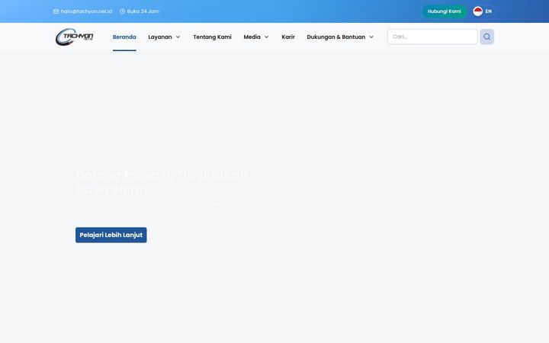Click the clock icon beside Buka 24 Jam

click(x=122, y=11)
